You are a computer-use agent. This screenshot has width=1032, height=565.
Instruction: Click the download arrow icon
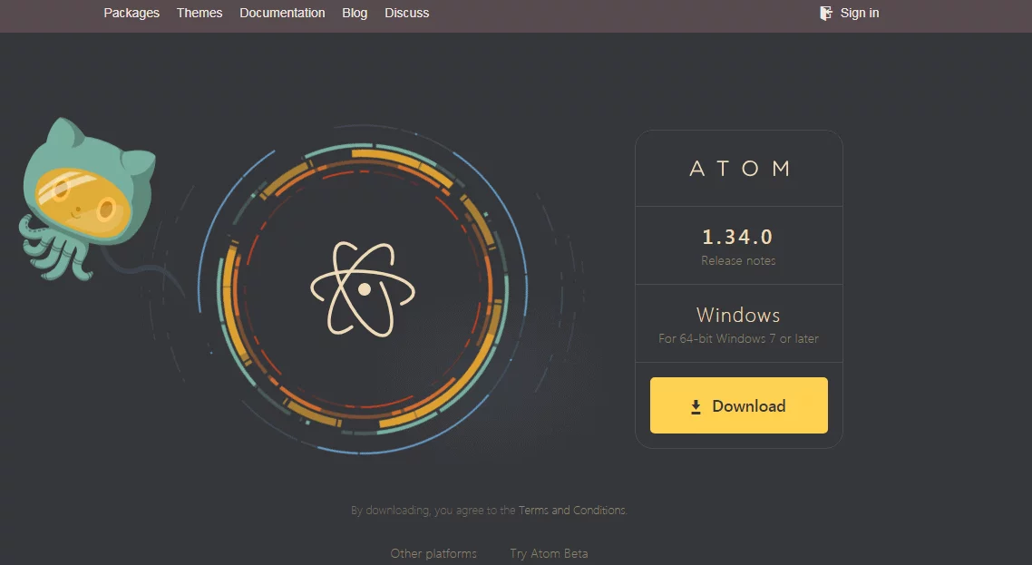696,407
